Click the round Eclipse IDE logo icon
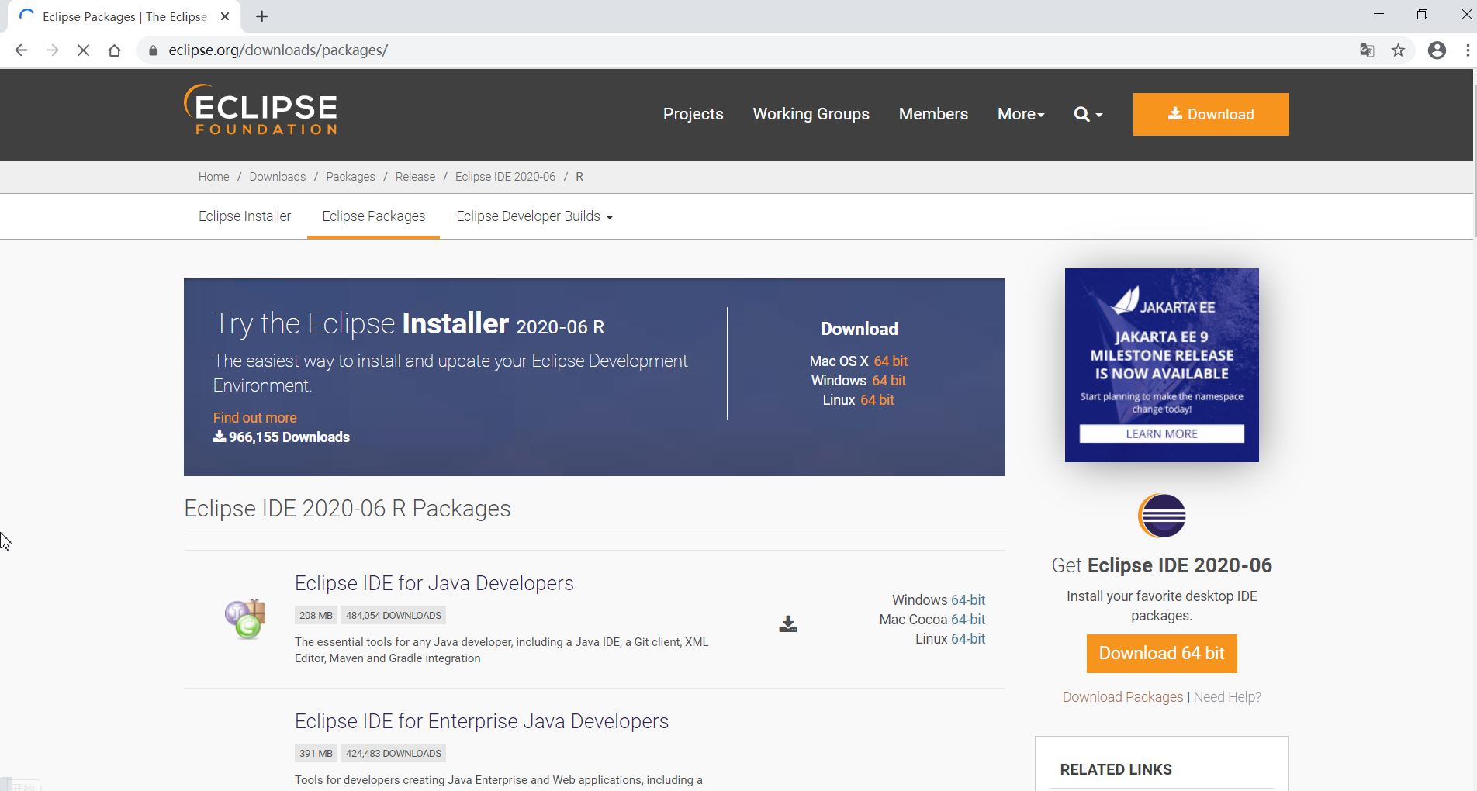Image resolution: width=1477 pixels, height=791 pixels. click(1161, 516)
